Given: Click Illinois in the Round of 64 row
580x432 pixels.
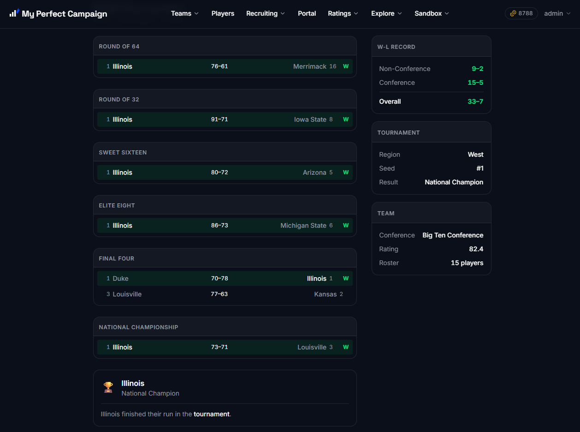Looking at the screenshot, I should (x=123, y=66).
